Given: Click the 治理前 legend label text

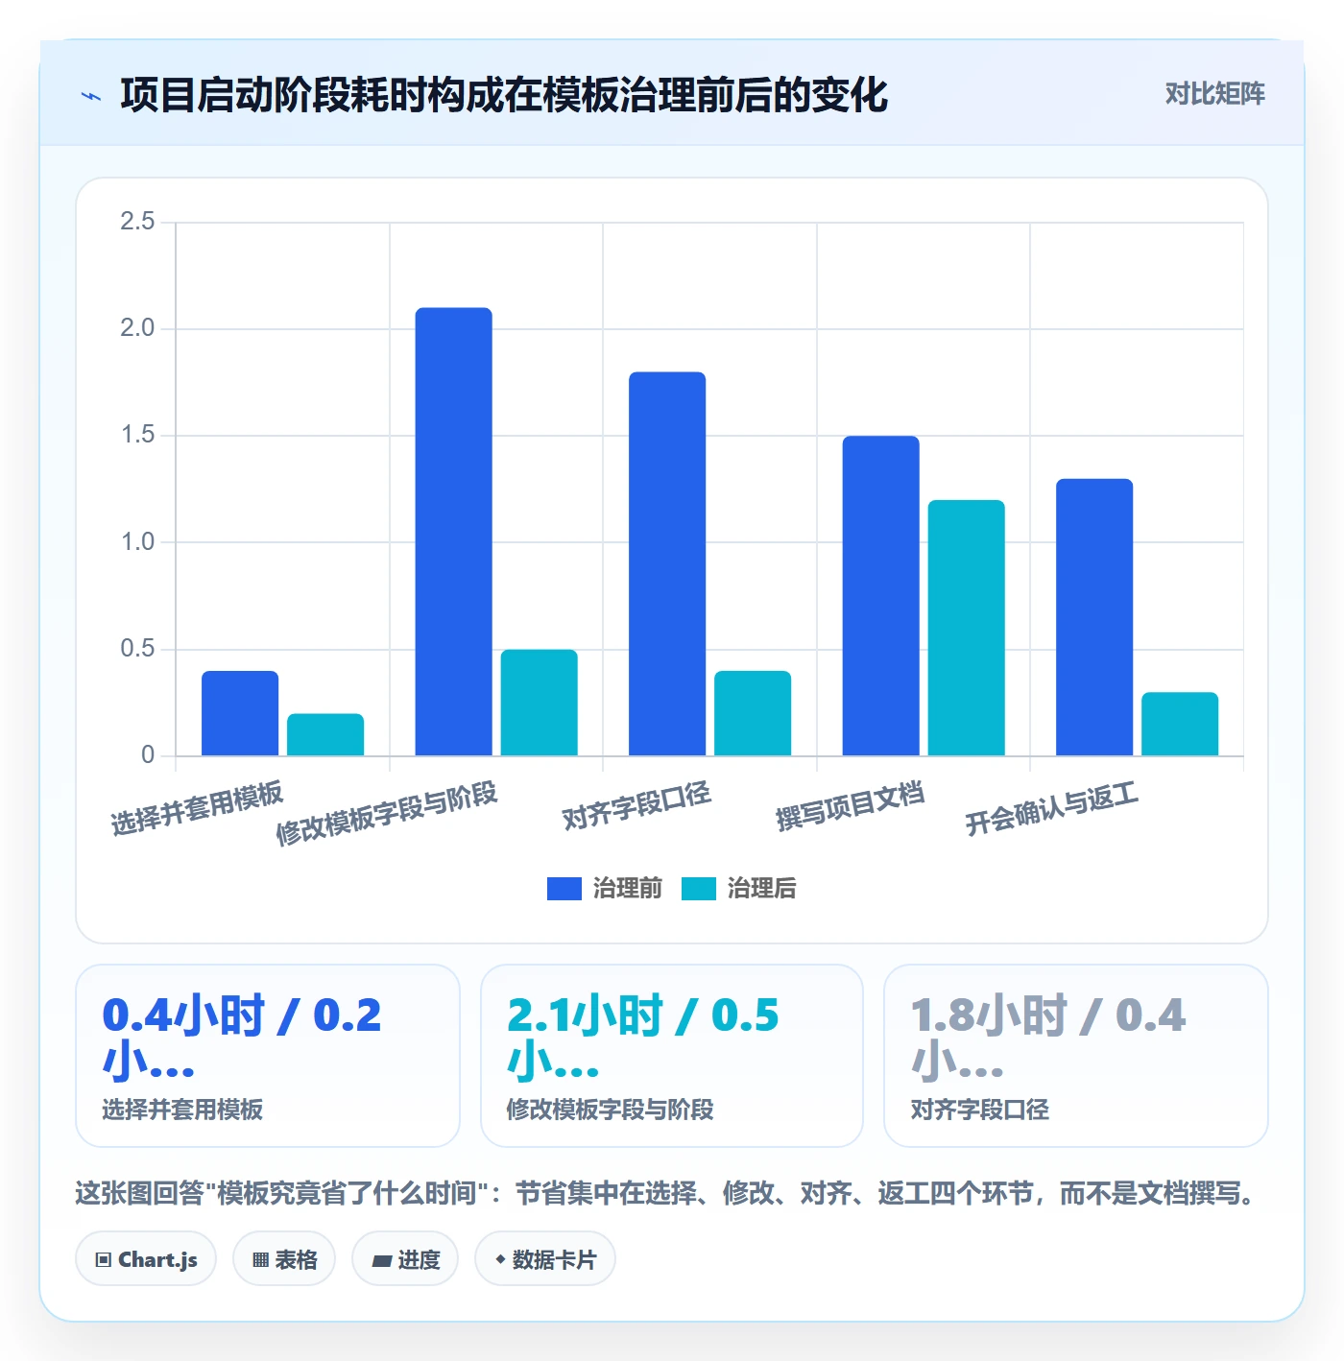Looking at the screenshot, I should (x=628, y=889).
